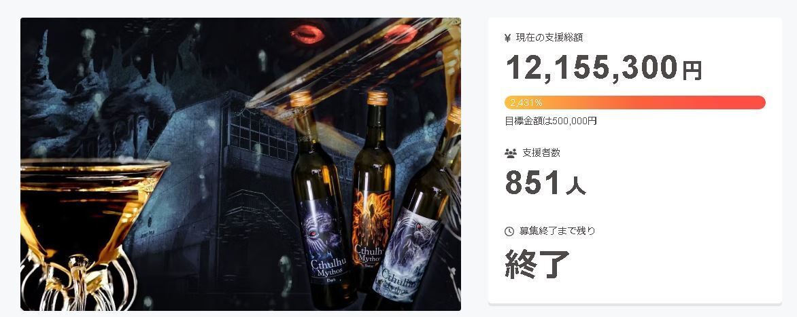This screenshot has height=317, width=797.
Task: Click the yen icon beside 現在の支援総額
Action: coord(507,38)
